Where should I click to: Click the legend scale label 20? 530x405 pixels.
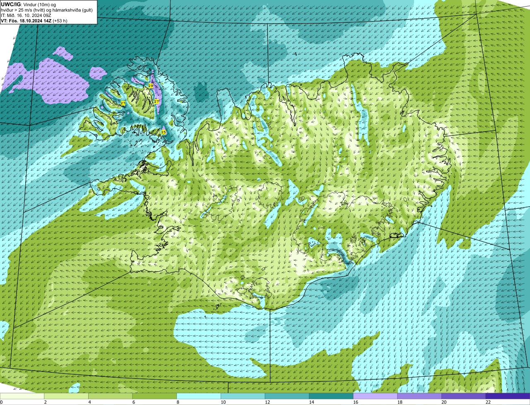(444, 402)
